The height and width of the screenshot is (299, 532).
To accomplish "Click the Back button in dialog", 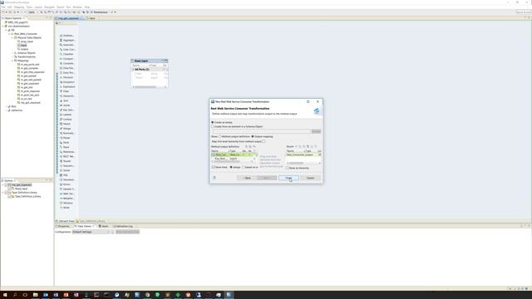I will click(247, 178).
